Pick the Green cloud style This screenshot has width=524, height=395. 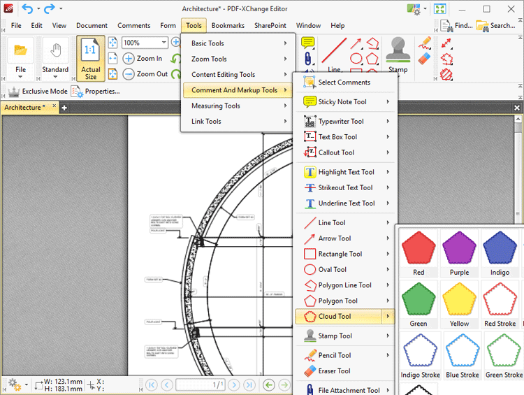pyautogui.click(x=419, y=304)
